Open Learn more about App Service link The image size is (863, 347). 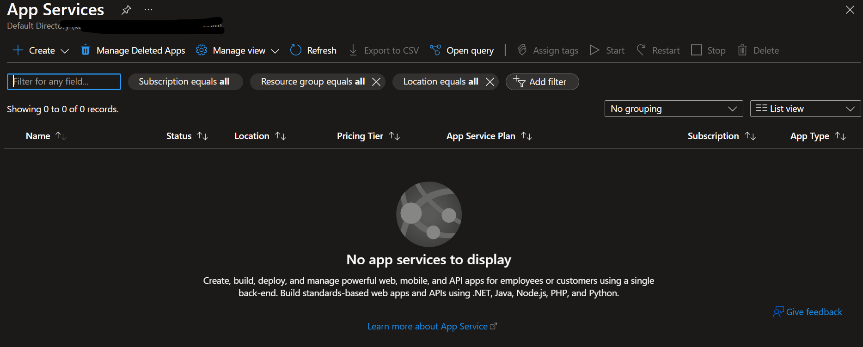(432, 326)
